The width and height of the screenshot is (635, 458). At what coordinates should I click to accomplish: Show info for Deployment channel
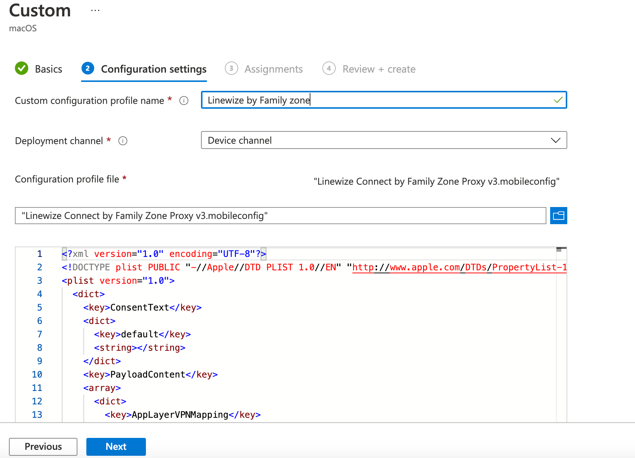point(123,141)
